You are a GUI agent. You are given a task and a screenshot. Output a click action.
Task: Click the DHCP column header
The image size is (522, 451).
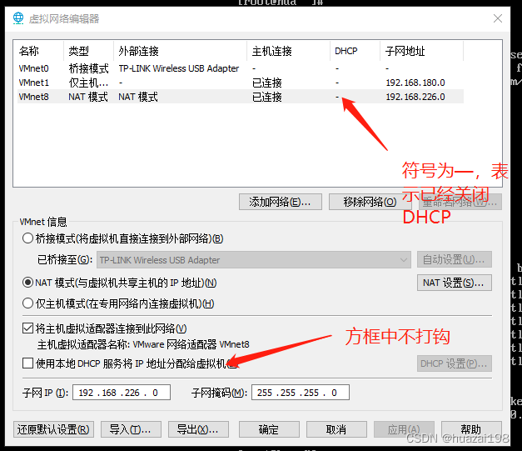pyautogui.click(x=355, y=51)
